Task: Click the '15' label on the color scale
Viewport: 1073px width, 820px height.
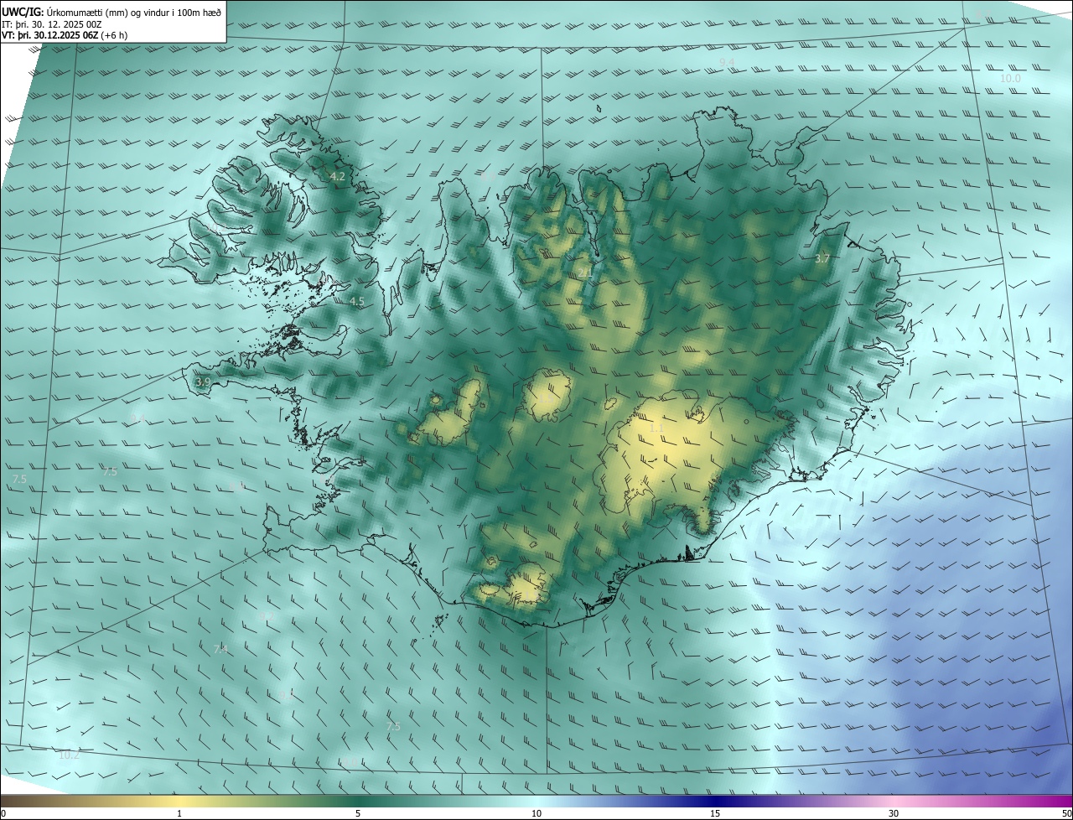Action: [715, 813]
